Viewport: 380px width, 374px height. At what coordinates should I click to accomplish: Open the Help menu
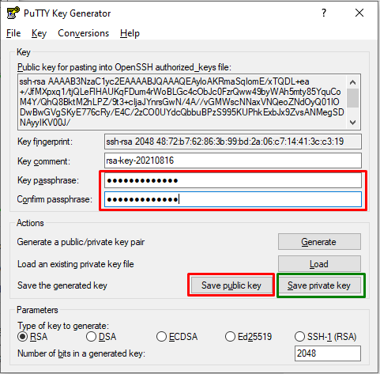click(130, 33)
